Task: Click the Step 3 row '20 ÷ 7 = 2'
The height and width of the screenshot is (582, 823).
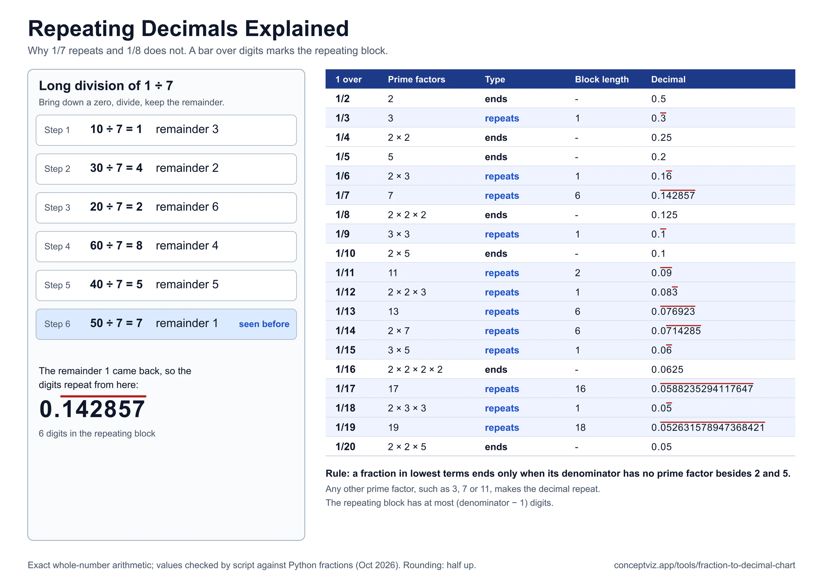Action: pyautogui.click(x=166, y=207)
